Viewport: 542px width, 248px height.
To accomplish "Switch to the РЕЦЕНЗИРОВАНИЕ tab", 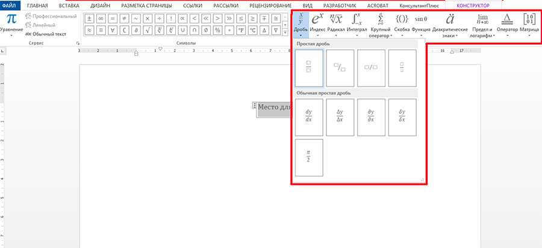I will [x=270, y=5].
